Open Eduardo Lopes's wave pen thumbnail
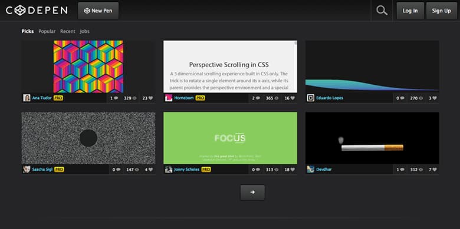Viewport: 460px width, 229px height. (372, 67)
